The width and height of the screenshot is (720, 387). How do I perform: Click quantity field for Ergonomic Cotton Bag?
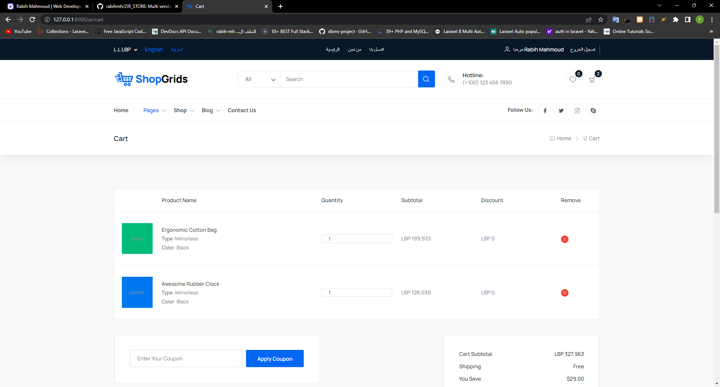pyautogui.click(x=357, y=239)
